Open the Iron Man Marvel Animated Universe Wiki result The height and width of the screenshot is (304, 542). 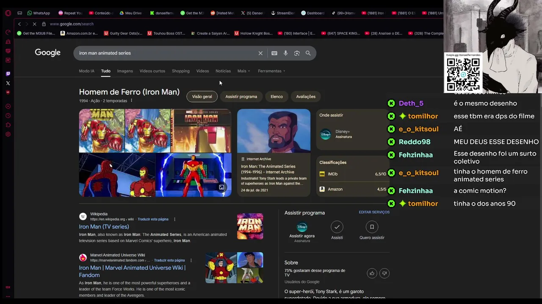pyautogui.click(x=132, y=271)
